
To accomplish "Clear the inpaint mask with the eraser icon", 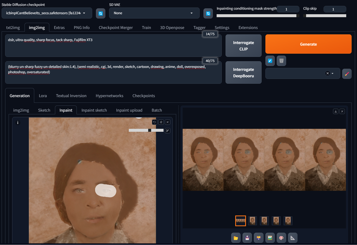I will tap(161, 122).
